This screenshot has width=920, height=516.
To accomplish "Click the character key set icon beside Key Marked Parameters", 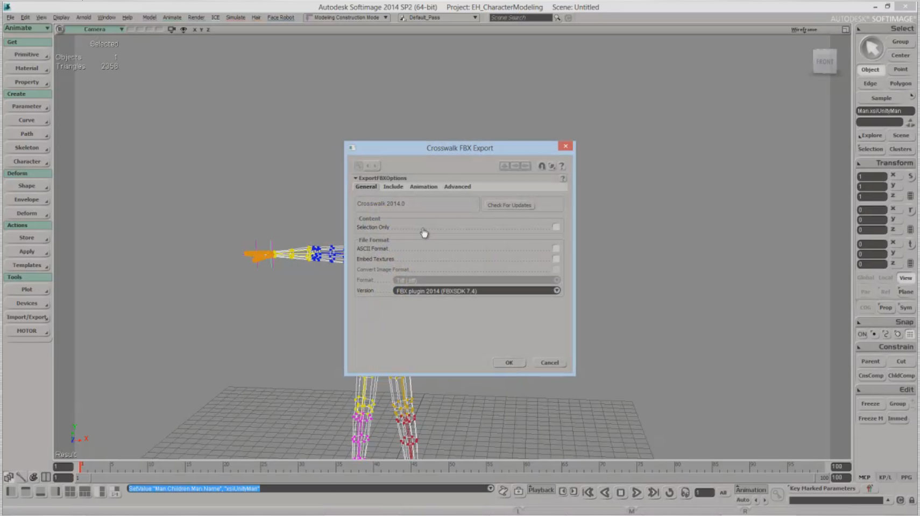I will (x=869, y=489).
